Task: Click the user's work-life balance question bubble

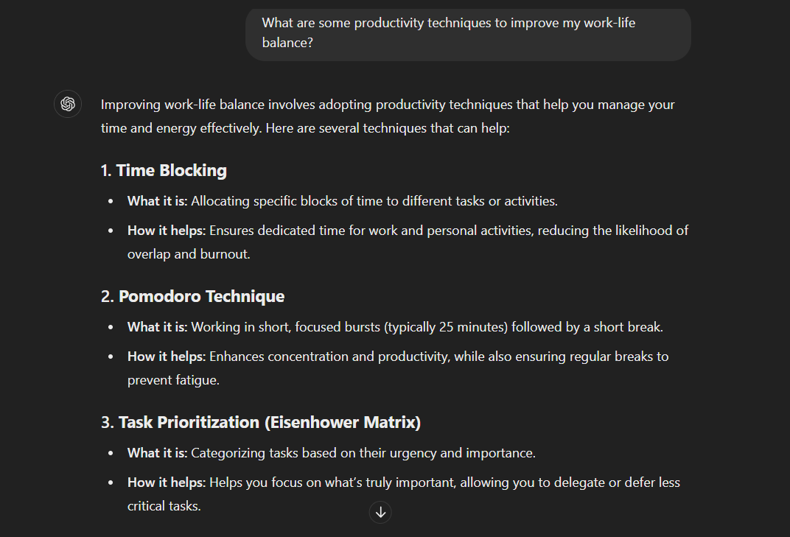Action: 467,33
